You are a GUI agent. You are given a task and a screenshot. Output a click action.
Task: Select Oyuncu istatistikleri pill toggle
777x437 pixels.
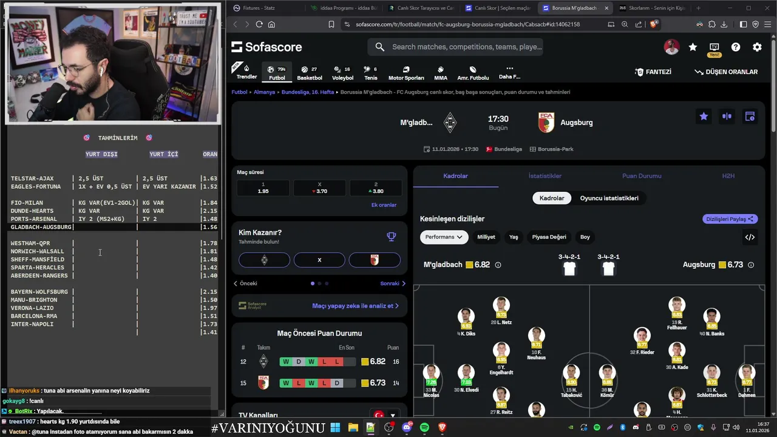609,198
